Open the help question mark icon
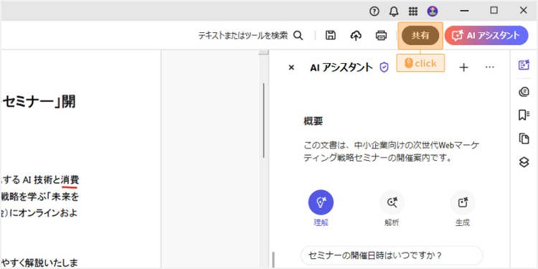Viewport: 538px width, 269px height. [x=374, y=11]
